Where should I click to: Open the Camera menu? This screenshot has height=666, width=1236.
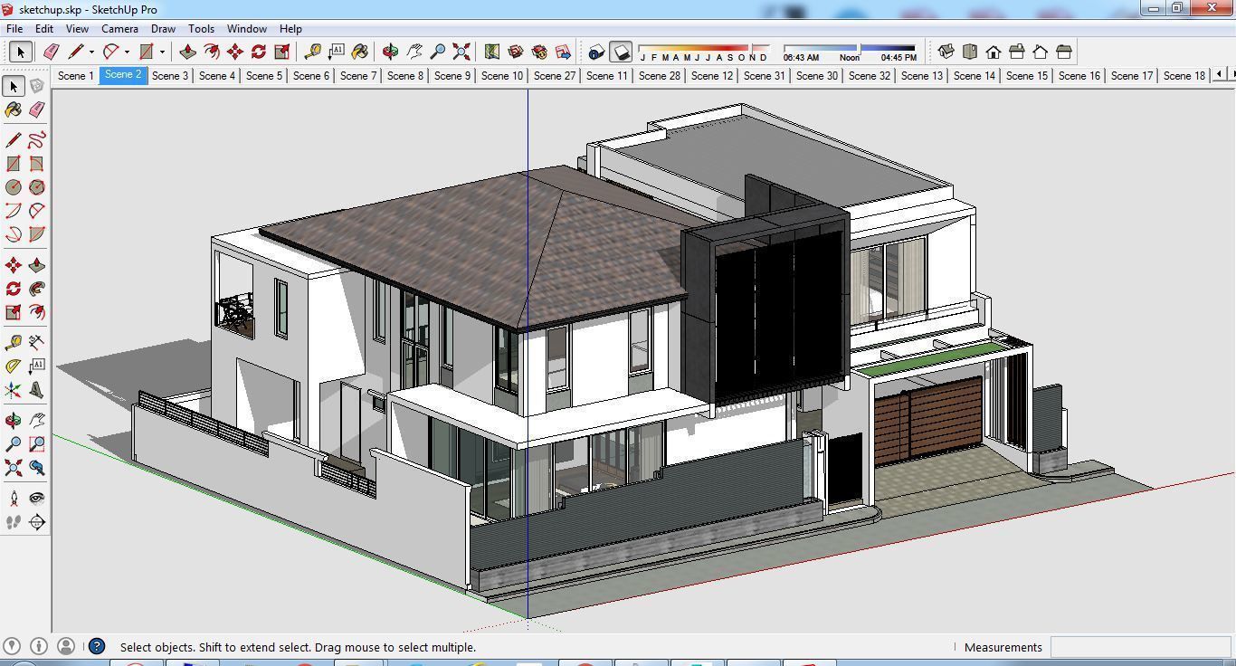[x=119, y=28]
